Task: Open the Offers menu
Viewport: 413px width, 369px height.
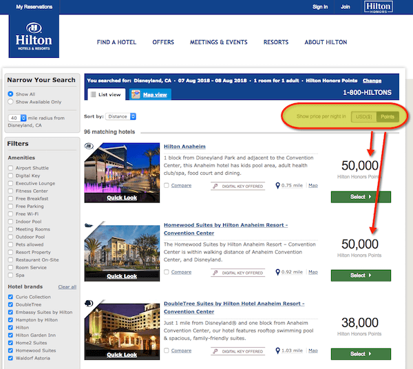Action: 163,42
